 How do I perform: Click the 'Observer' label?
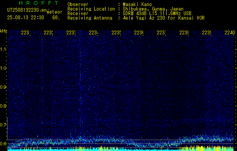coord(78,5)
